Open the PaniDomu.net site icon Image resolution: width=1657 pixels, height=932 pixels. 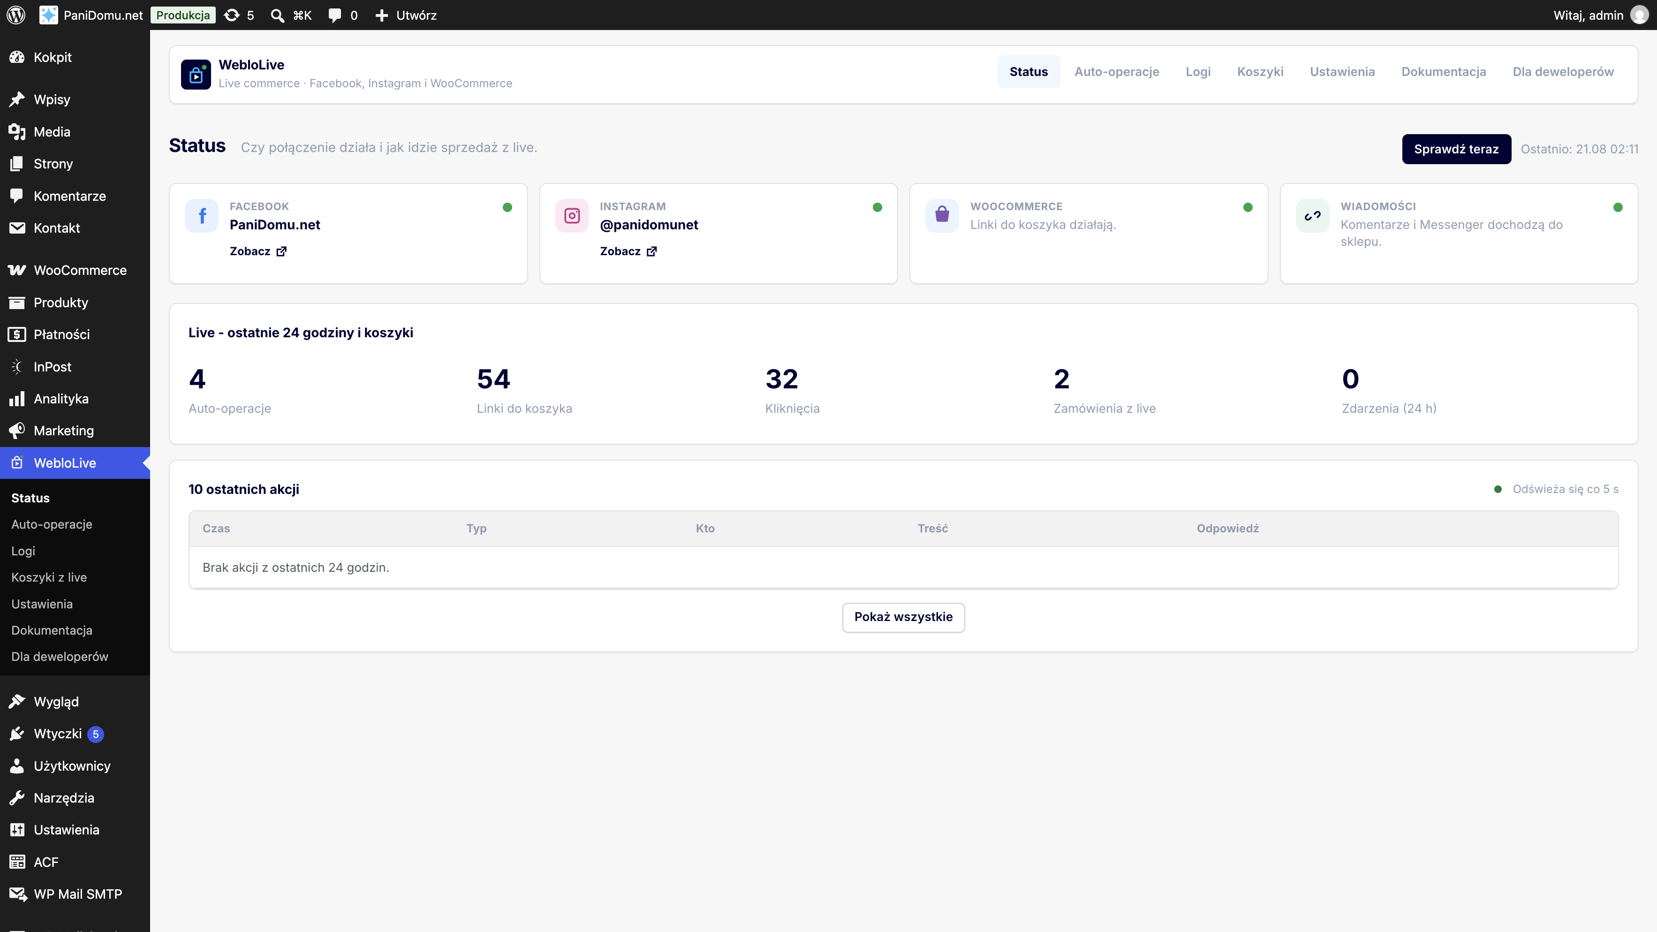coord(48,15)
